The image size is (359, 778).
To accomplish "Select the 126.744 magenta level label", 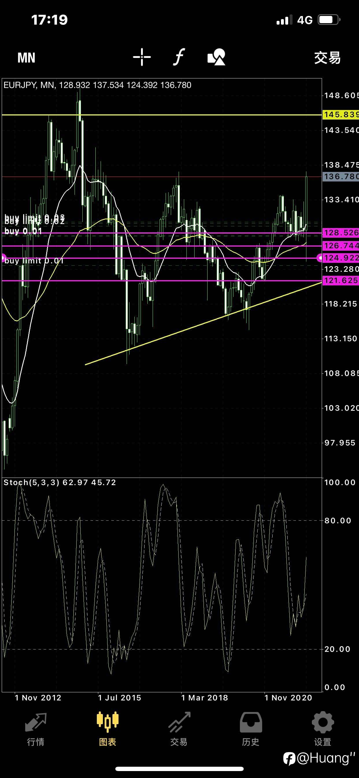I will 341,245.
